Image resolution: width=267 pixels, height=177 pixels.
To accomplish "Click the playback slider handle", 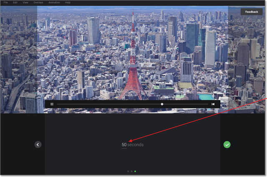I will tap(162, 104).
